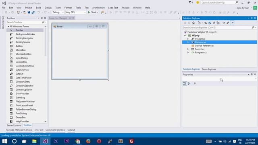Image resolution: width=258 pixels, height=145 pixels.
Task: Click the Open File toolbar icon
Action: 25,12
